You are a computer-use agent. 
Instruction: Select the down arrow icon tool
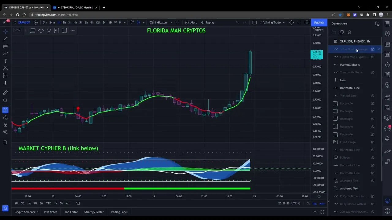(5, 83)
